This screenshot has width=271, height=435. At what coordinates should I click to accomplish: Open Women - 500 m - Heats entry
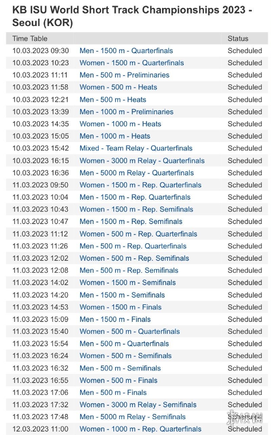(119, 87)
